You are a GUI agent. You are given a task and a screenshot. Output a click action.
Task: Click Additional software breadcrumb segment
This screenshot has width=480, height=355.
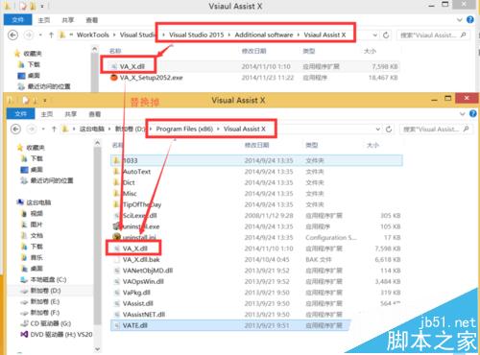(264, 35)
